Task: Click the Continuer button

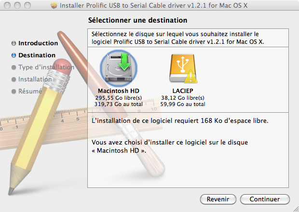Action: (265, 199)
